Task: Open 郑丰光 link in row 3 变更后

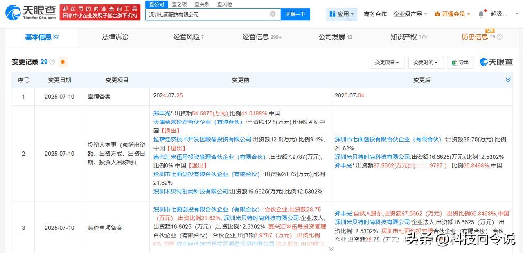Action: 343,213
